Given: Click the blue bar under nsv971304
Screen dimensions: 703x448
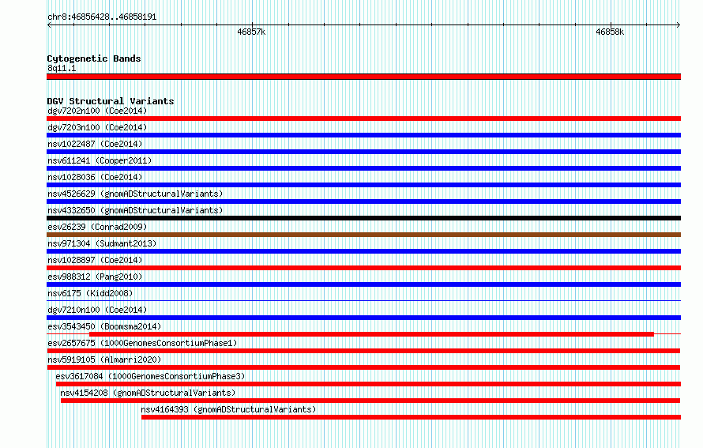Looking at the screenshot, I should [363, 251].
